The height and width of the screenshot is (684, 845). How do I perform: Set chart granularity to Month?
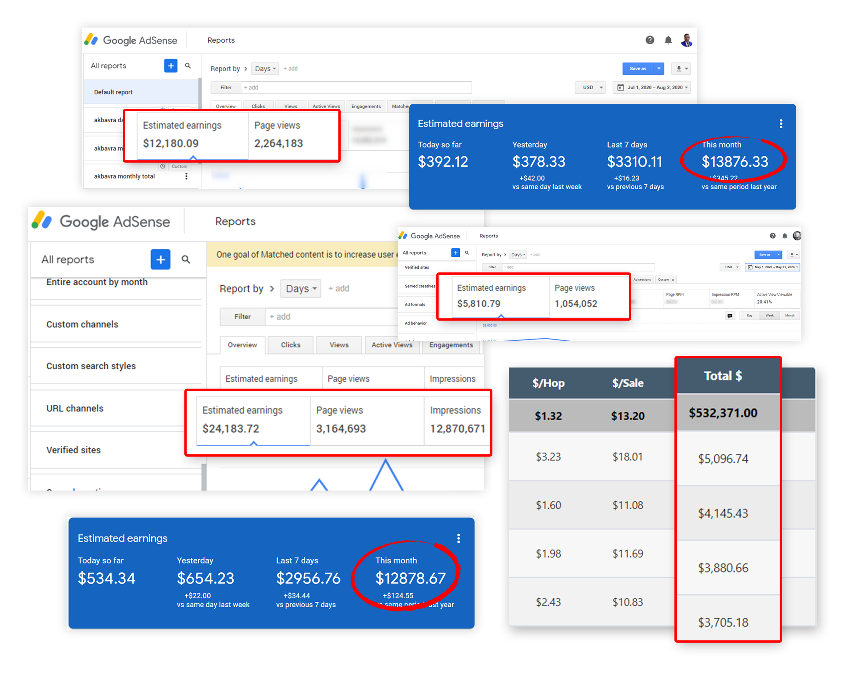(789, 316)
